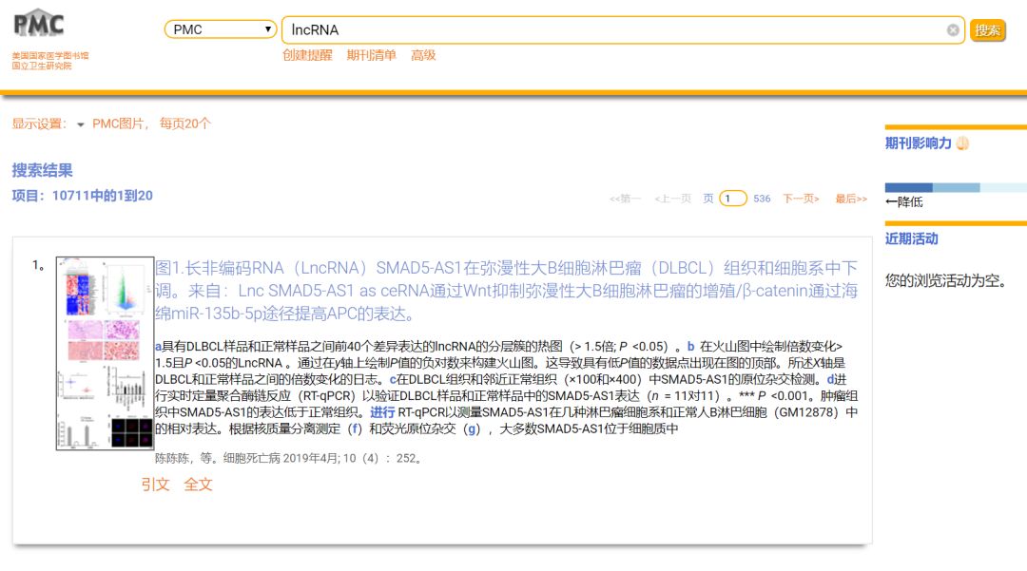The image size is (1027, 571).
Task: Expand the 显示设置 dropdown arrow
Action: (x=81, y=124)
